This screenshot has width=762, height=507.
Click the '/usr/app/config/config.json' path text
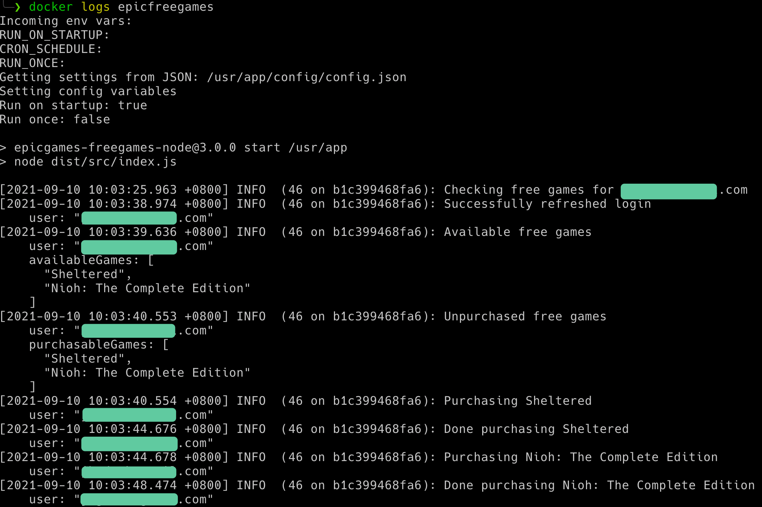point(307,77)
